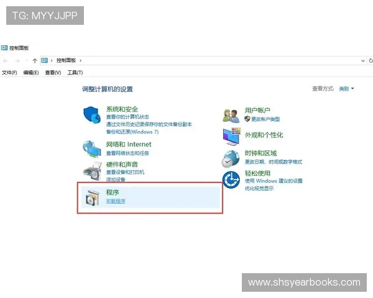The width and height of the screenshot is (373, 298).
Task: Click 卸载程序 uninstall link
Action: [x=116, y=201]
